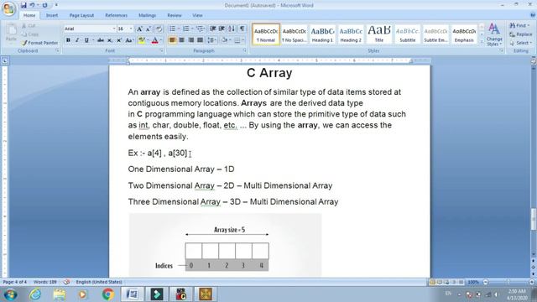The image size is (537, 302).
Task: Expand the Bullets list dropdown
Action: [x=179, y=29]
